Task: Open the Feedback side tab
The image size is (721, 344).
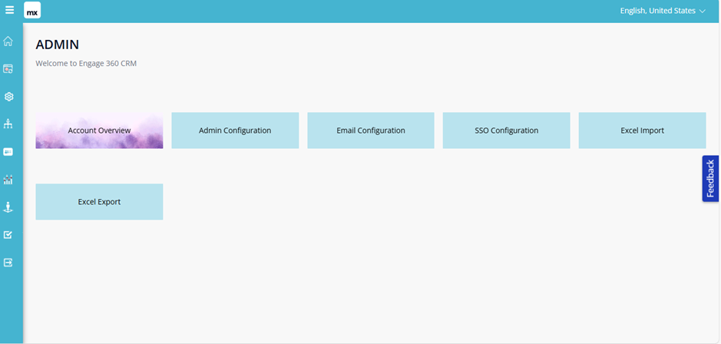Action: (x=710, y=179)
